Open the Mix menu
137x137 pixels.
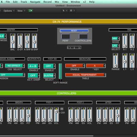point(57,2)
